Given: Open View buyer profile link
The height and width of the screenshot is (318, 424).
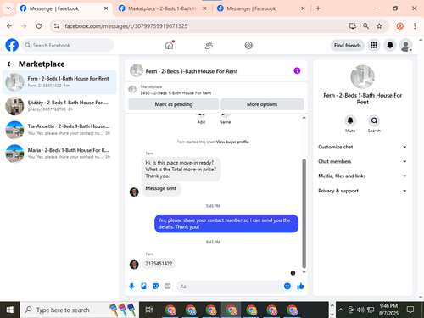Looking at the screenshot, I should pyautogui.click(x=232, y=142).
